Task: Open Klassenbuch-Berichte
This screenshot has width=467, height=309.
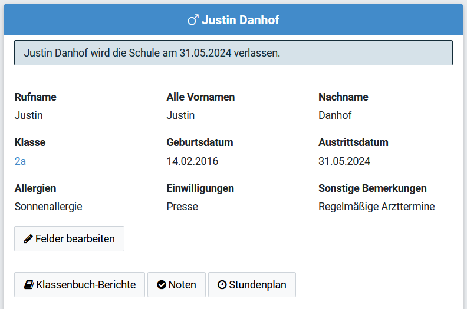Action: [x=80, y=285]
